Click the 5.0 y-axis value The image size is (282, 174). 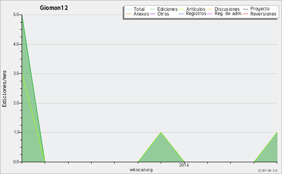pyautogui.click(x=16, y=15)
